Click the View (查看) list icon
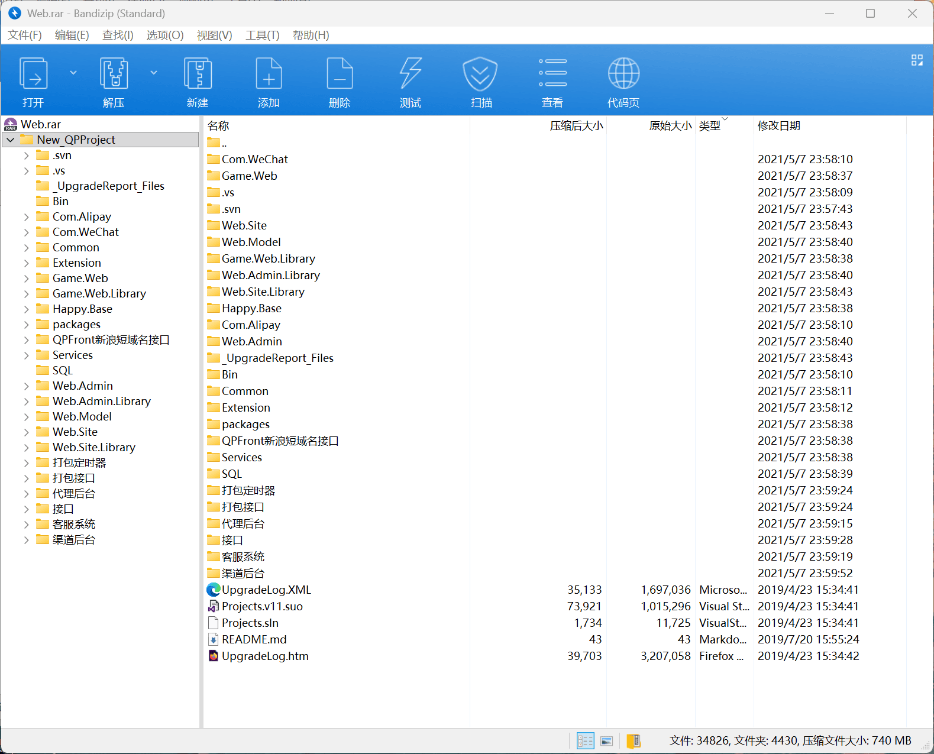Image resolution: width=934 pixels, height=754 pixels. [552, 74]
